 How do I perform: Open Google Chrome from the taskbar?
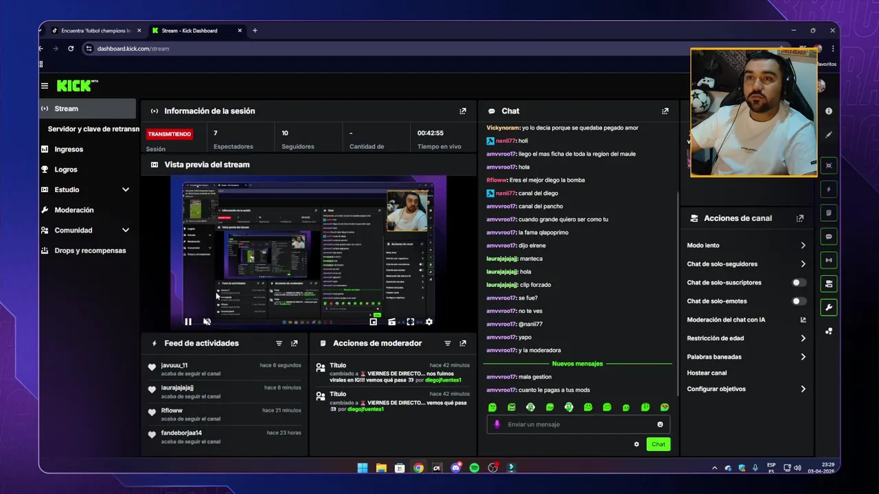click(418, 468)
